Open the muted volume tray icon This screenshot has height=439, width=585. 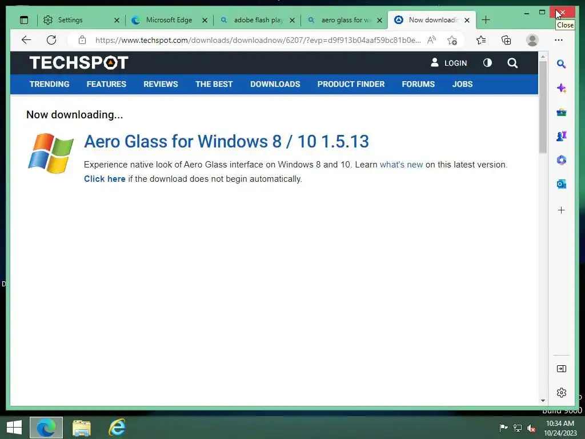point(531,428)
